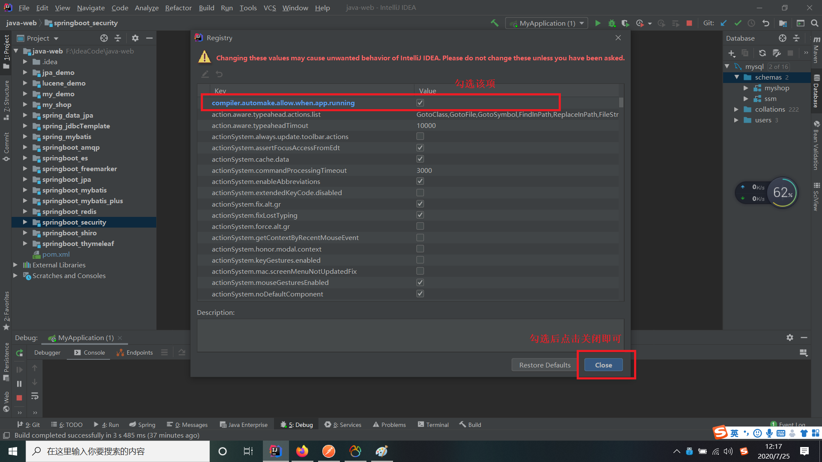Toggle actionSystem.enableAbbreviations checkbox
Image resolution: width=822 pixels, height=462 pixels.
tap(420, 181)
